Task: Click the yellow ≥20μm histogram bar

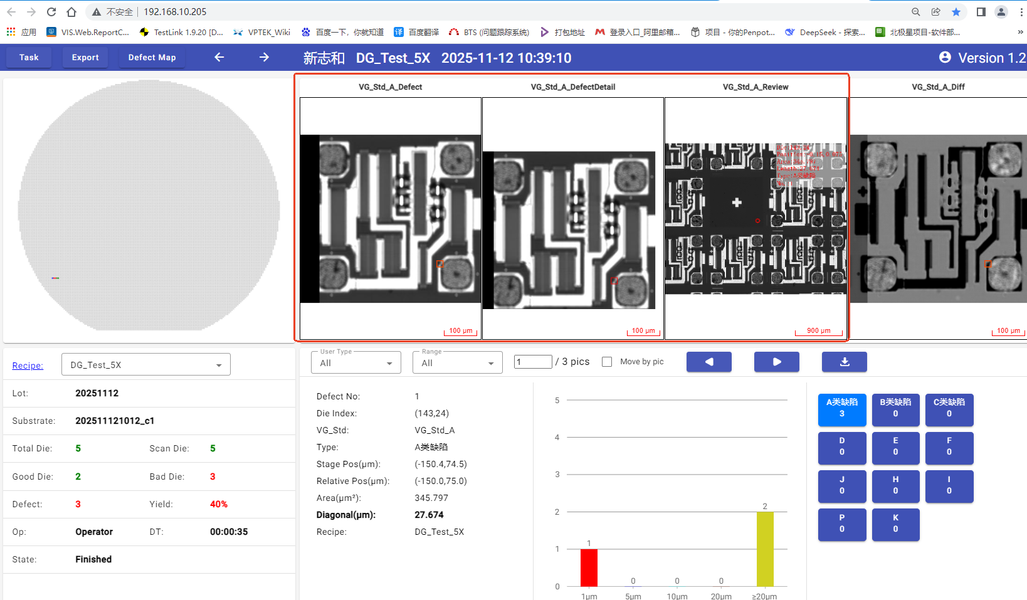Action: click(x=764, y=549)
